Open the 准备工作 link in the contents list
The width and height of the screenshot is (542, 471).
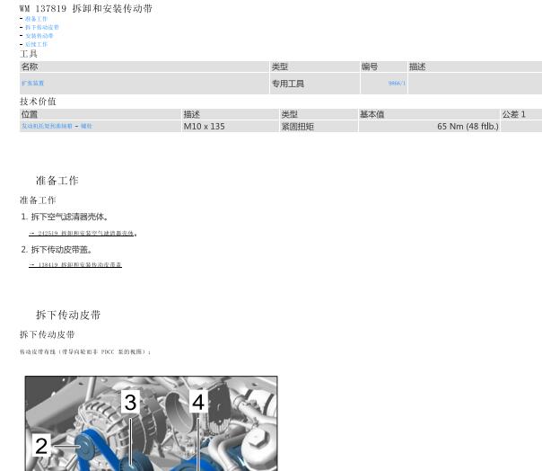coord(36,19)
